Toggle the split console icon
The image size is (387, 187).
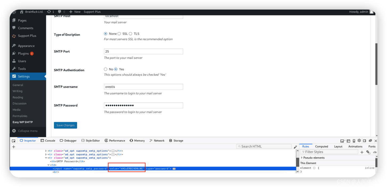(348, 141)
